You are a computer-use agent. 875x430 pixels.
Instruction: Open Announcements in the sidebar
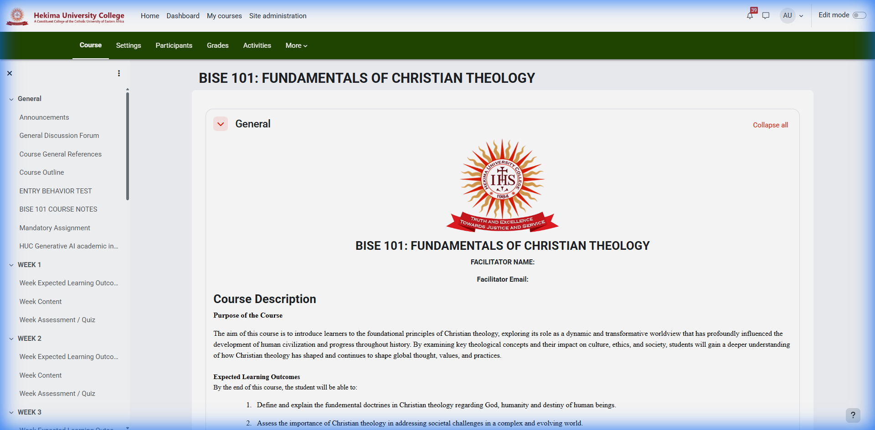pos(44,117)
